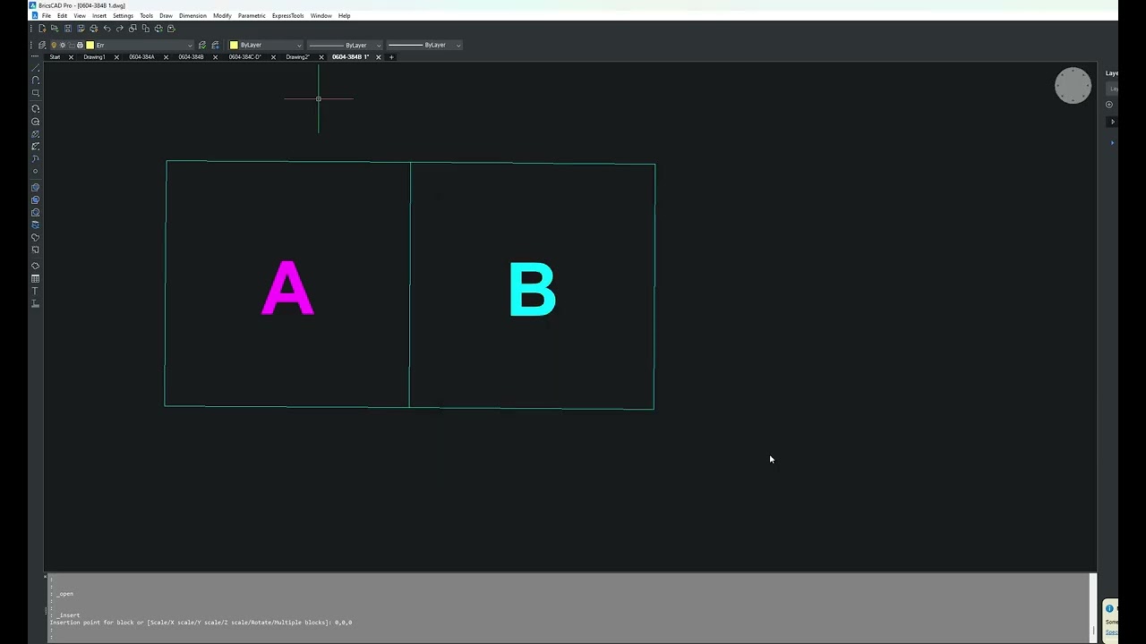1146x644 pixels.
Task: Click the yellow current layer color swatch
Action: coord(90,45)
